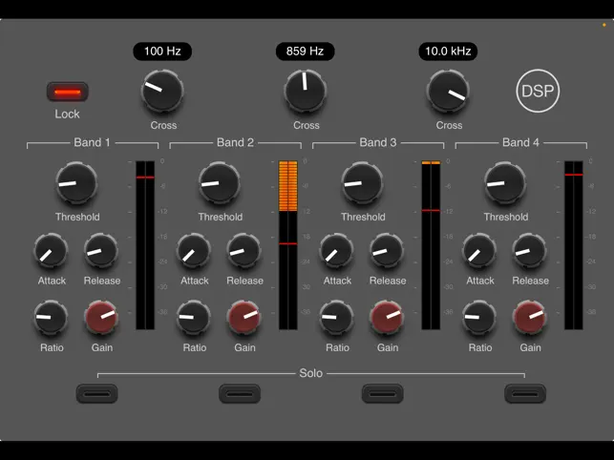Click the 10.0 kHz Cross knob

pos(448,92)
